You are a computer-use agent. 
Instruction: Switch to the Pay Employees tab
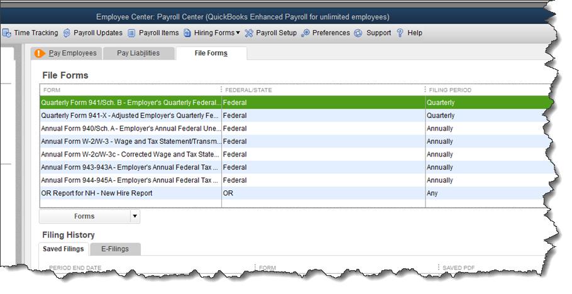click(66, 53)
